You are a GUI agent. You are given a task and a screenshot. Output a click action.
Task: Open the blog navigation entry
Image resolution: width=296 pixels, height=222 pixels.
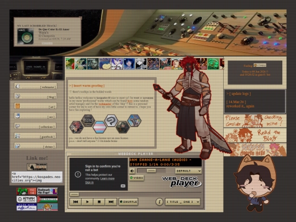(x=36, y=96)
